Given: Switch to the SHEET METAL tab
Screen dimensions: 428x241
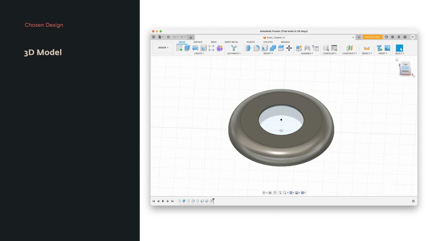Looking at the screenshot, I should [231, 42].
